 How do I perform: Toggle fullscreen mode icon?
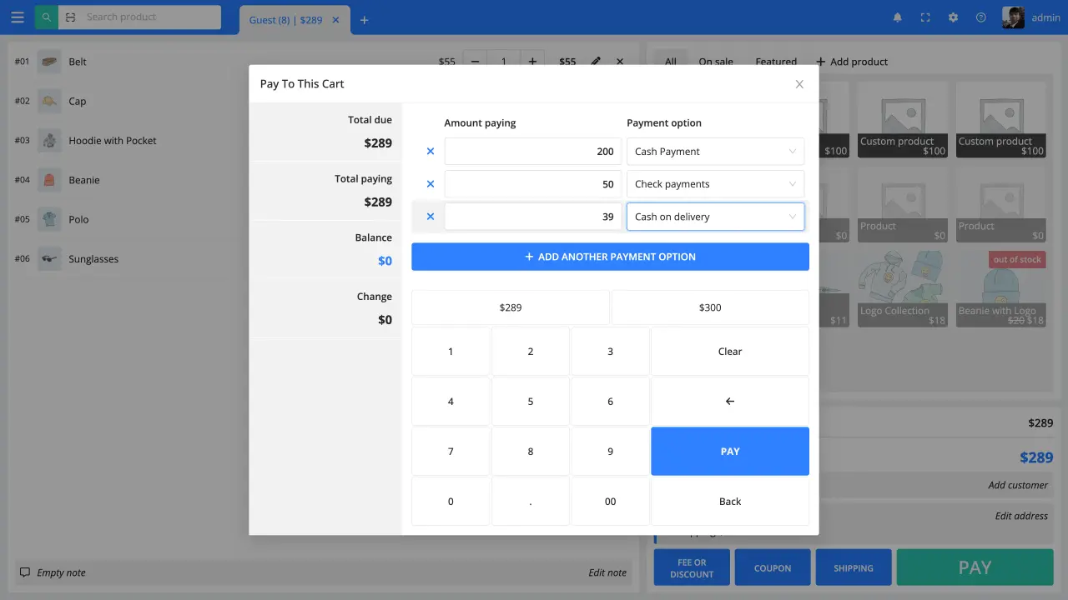925,17
